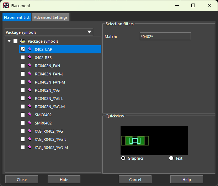Click the YAG_R0402_YAG symbol icon
The height and width of the screenshot is (186, 218).
(30, 131)
